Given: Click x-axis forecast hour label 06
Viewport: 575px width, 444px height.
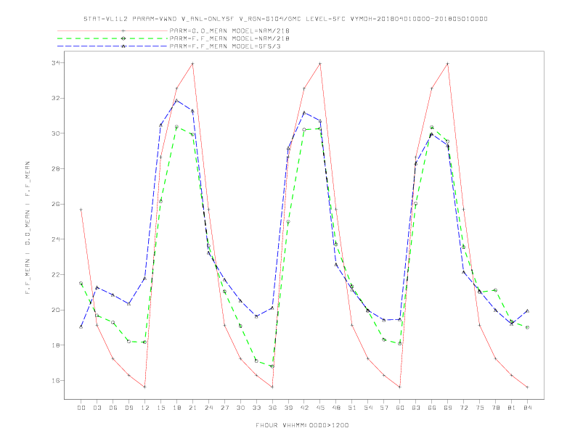Looking at the screenshot, I should (x=113, y=408).
